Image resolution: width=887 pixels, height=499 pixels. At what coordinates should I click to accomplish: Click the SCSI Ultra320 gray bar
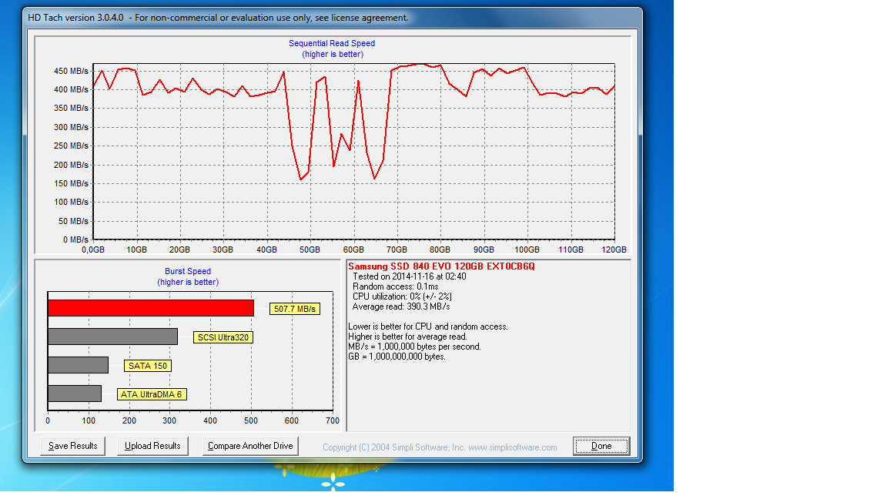[x=113, y=337]
